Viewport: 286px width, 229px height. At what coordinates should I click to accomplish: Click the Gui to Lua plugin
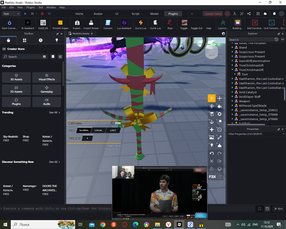pos(141,25)
